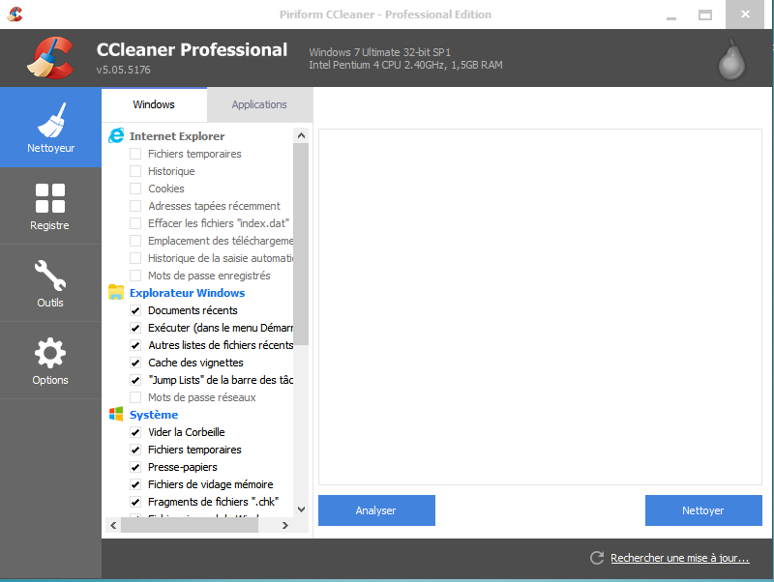The image size is (774, 582).
Task: Click the horizontal scroll right arrow
Action: 284,525
